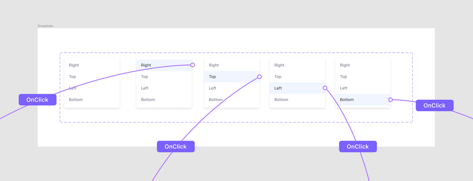Click the OnClick tag on the Right row's connector
Screen dimensions: 473x181
38,100
